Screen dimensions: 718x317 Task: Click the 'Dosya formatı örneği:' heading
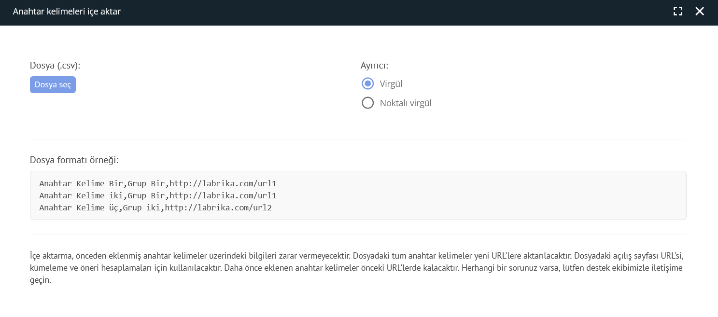point(74,160)
